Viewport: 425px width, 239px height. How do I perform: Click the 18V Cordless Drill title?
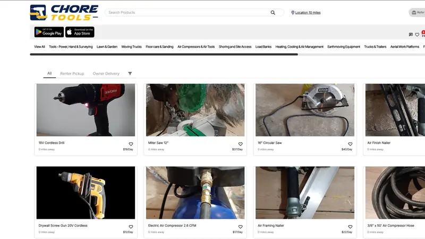coord(52,143)
